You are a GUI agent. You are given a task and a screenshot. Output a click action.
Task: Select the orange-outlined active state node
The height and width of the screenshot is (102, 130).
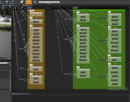pos(36,15)
